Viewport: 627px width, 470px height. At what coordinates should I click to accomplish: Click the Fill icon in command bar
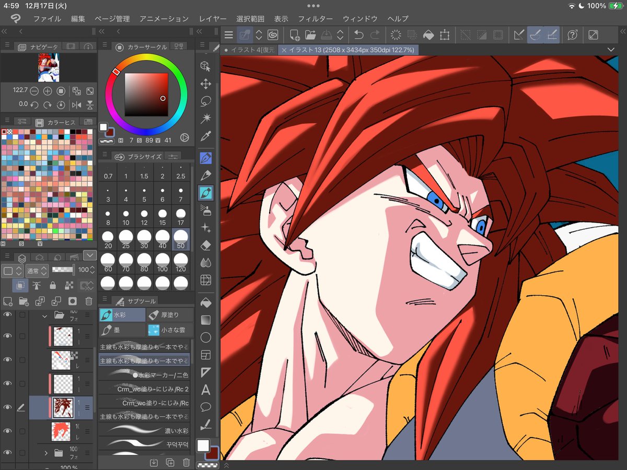(428, 35)
